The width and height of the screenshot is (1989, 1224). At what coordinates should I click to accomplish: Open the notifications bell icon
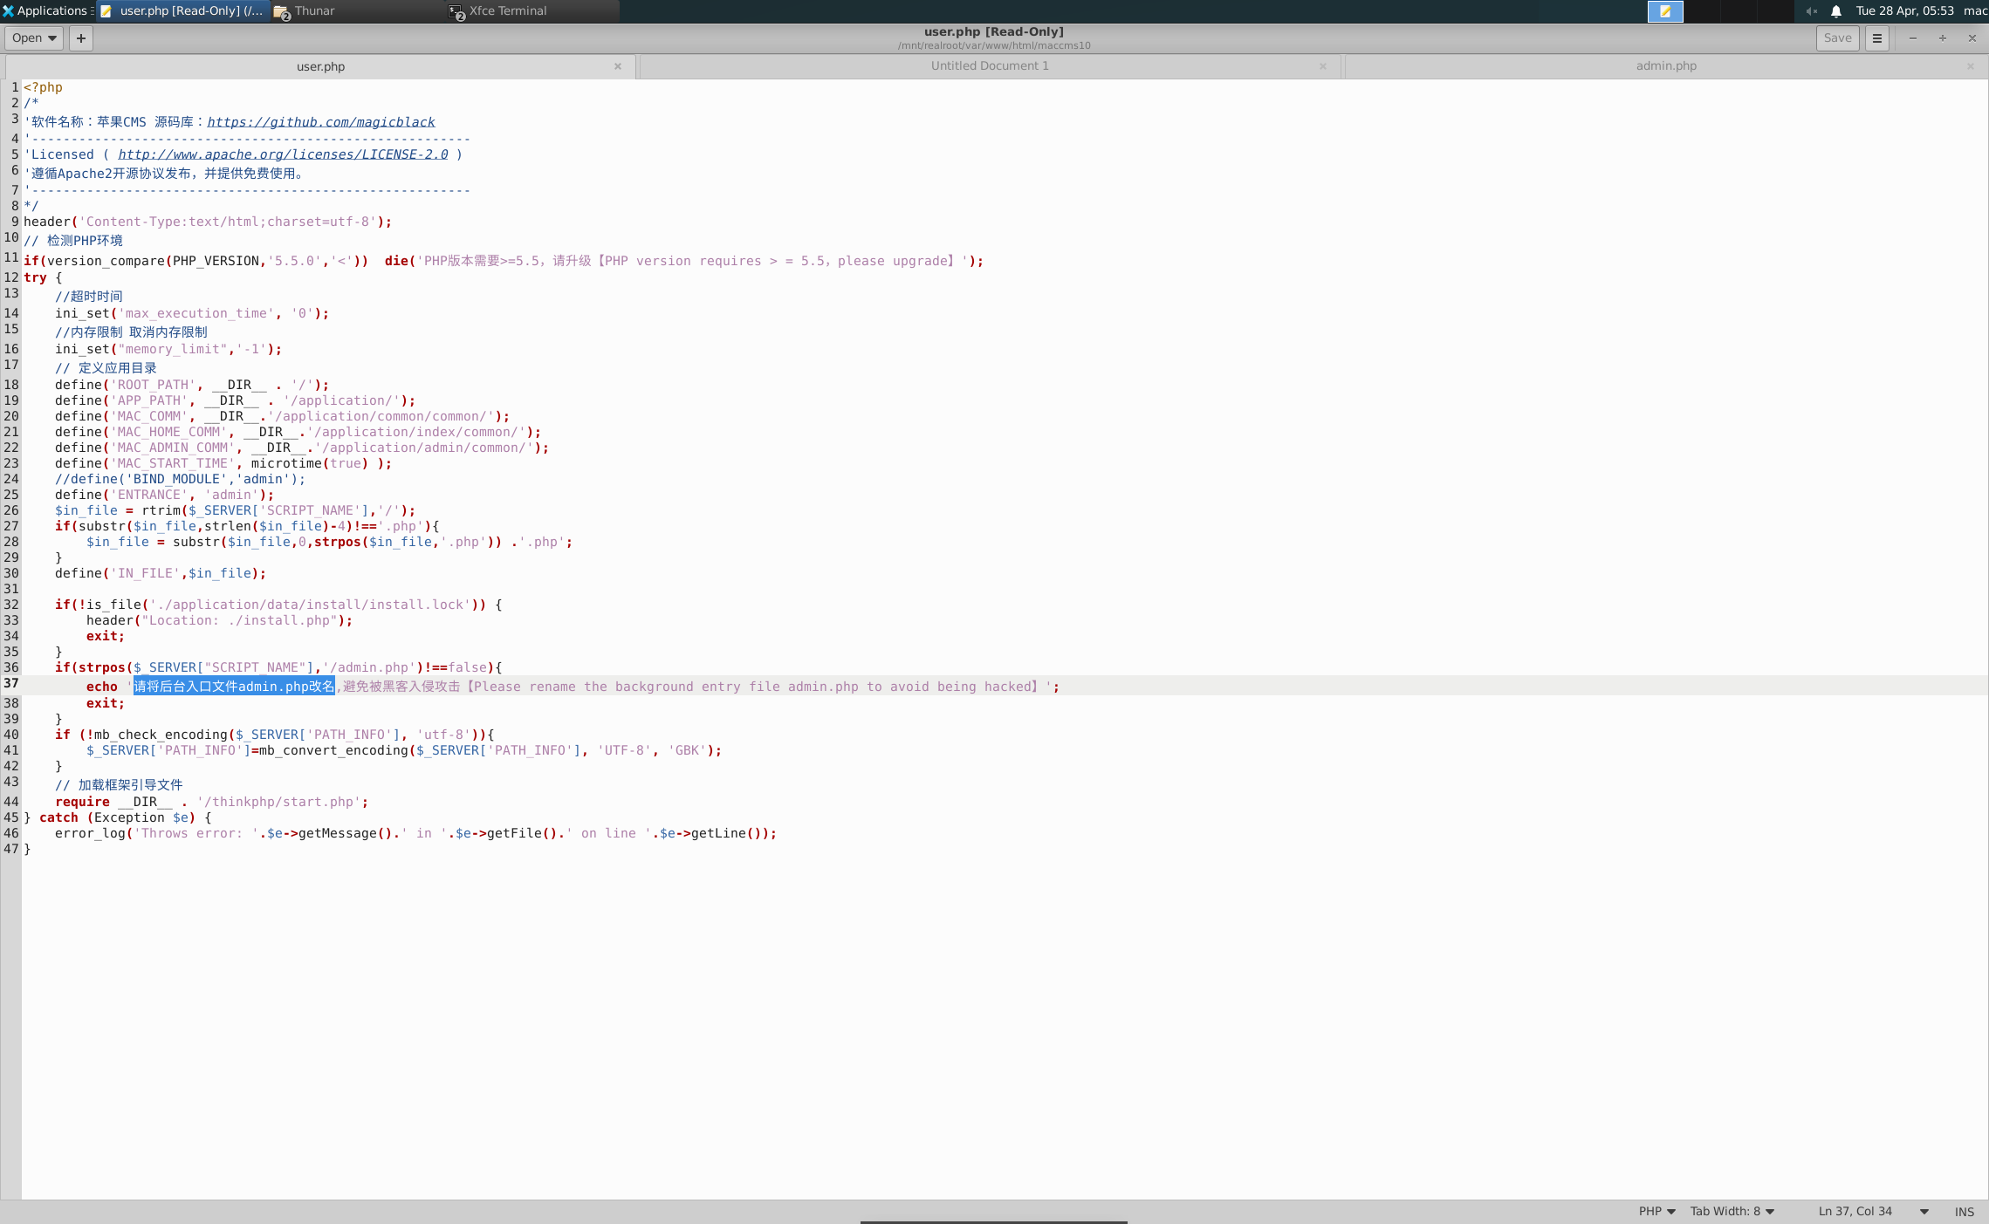tap(1836, 11)
